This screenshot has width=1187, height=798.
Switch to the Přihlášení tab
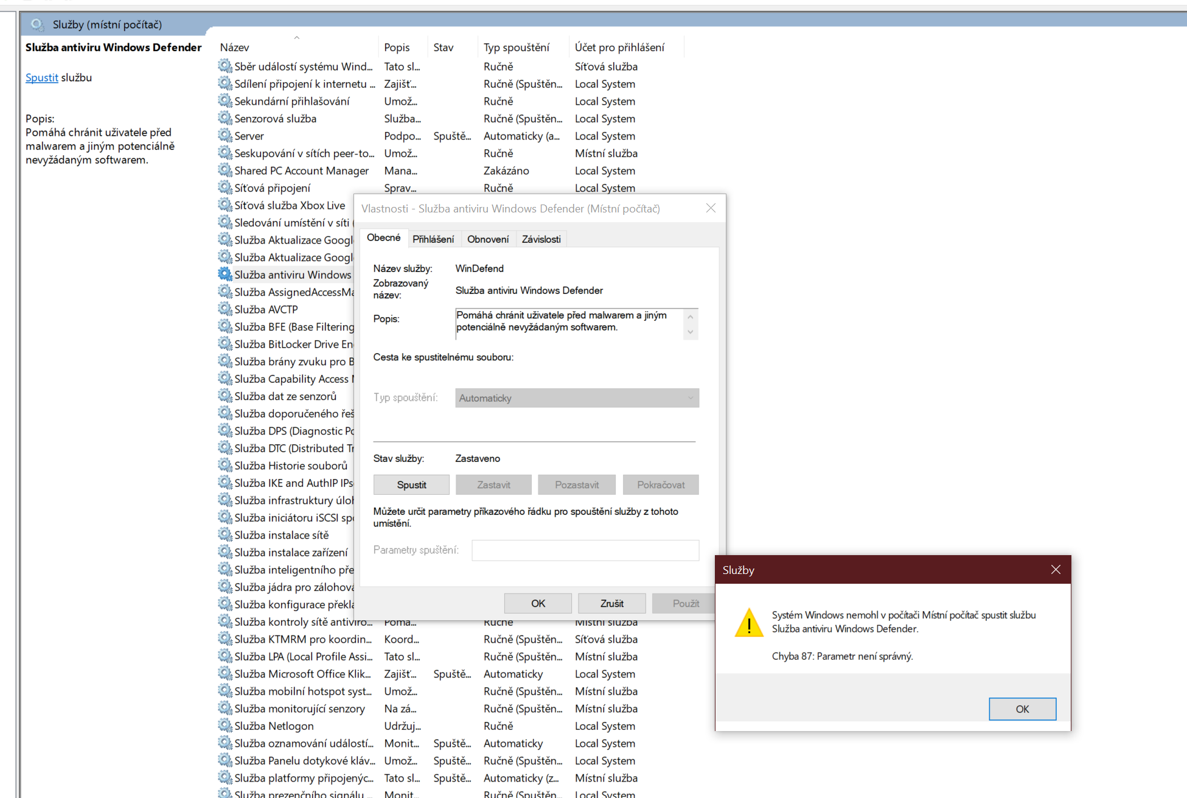point(433,239)
